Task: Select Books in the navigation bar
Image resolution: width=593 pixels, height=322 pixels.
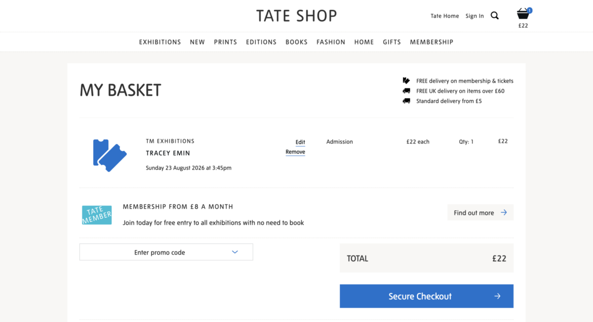Action: [296, 42]
